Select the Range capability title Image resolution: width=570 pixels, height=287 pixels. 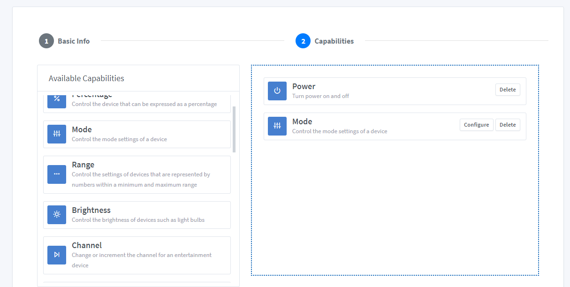[x=83, y=165]
